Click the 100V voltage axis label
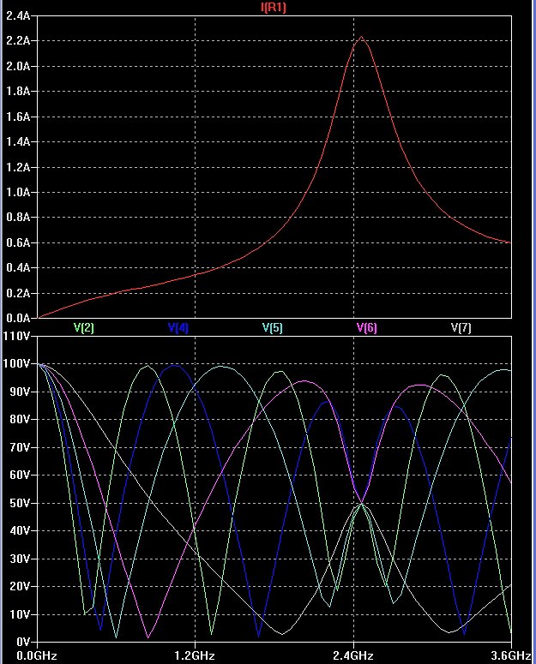The image size is (536, 664). click(x=17, y=364)
